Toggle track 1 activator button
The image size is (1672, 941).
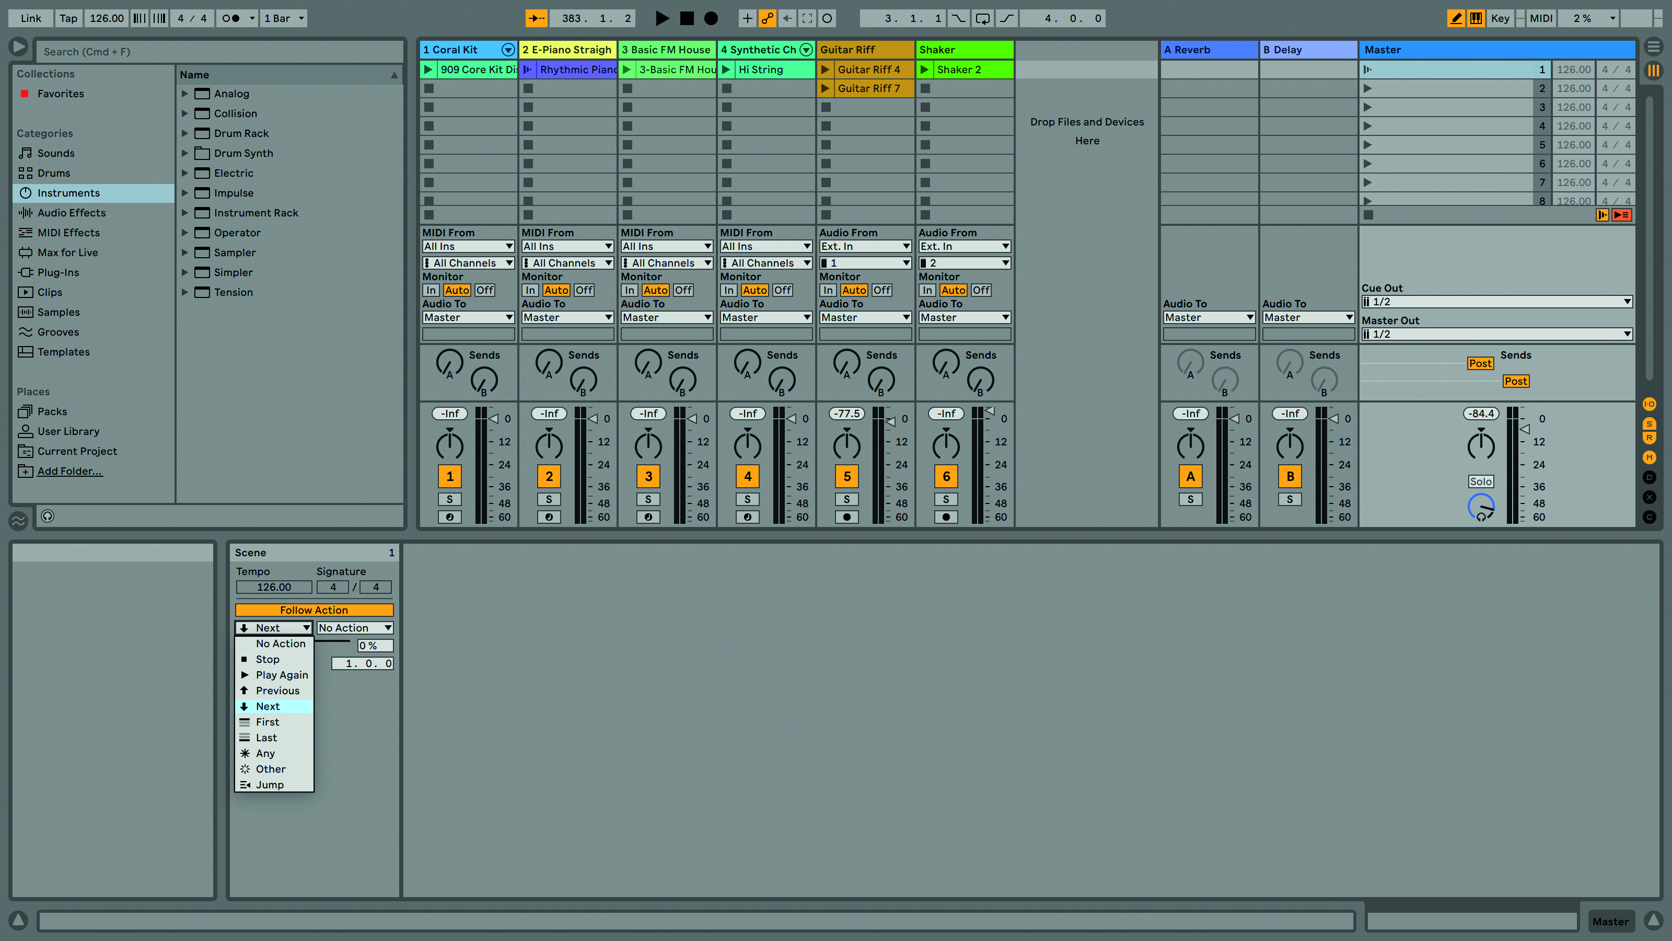[450, 476]
